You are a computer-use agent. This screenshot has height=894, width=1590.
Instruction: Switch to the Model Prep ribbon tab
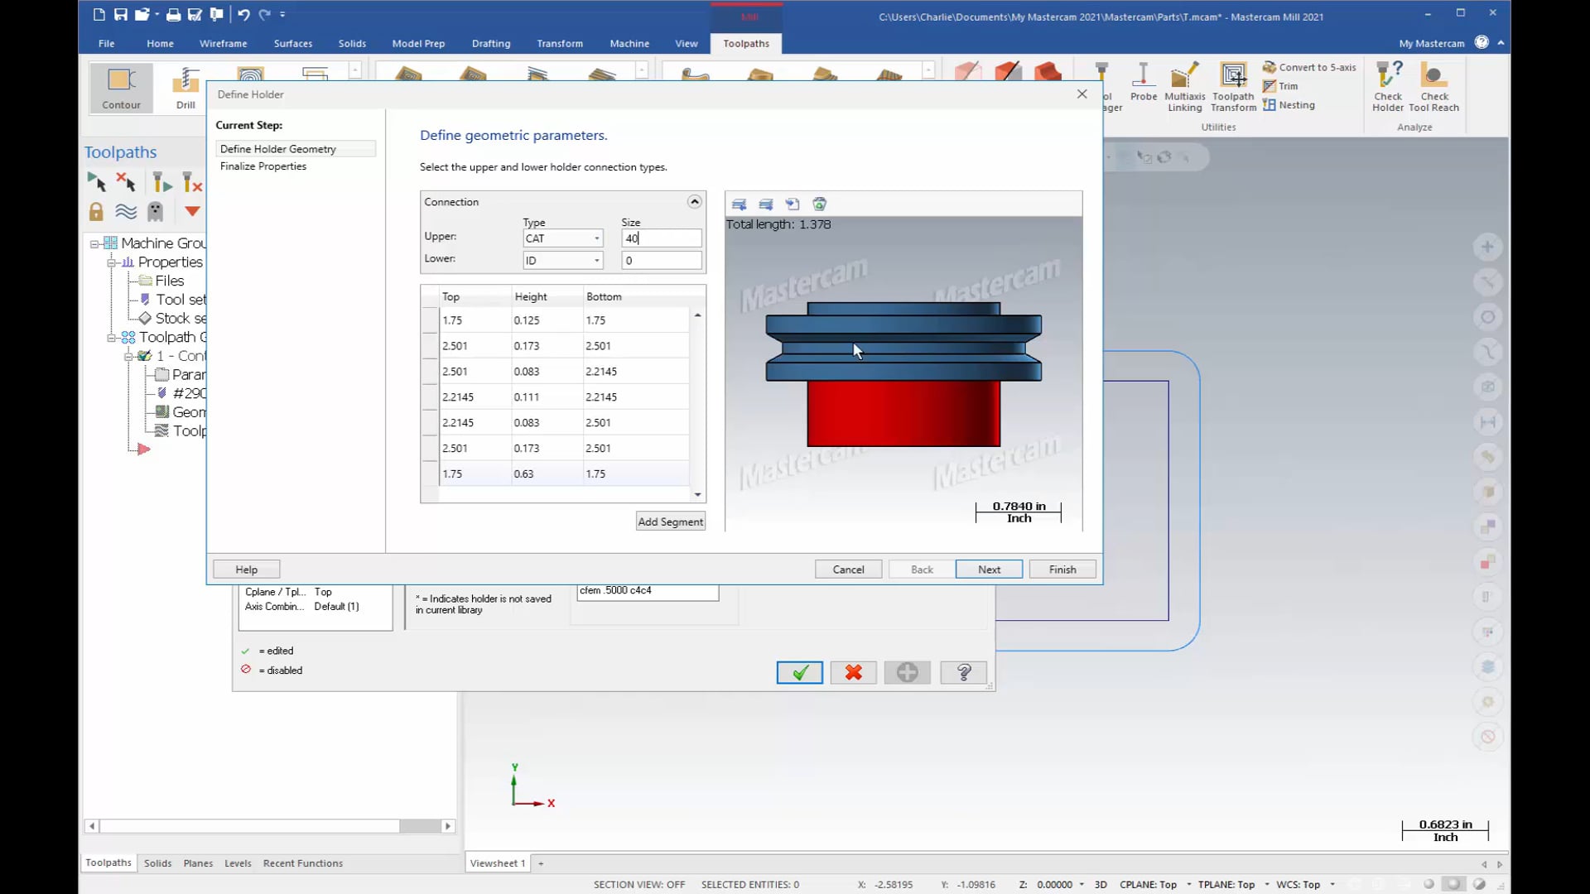[x=418, y=43]
